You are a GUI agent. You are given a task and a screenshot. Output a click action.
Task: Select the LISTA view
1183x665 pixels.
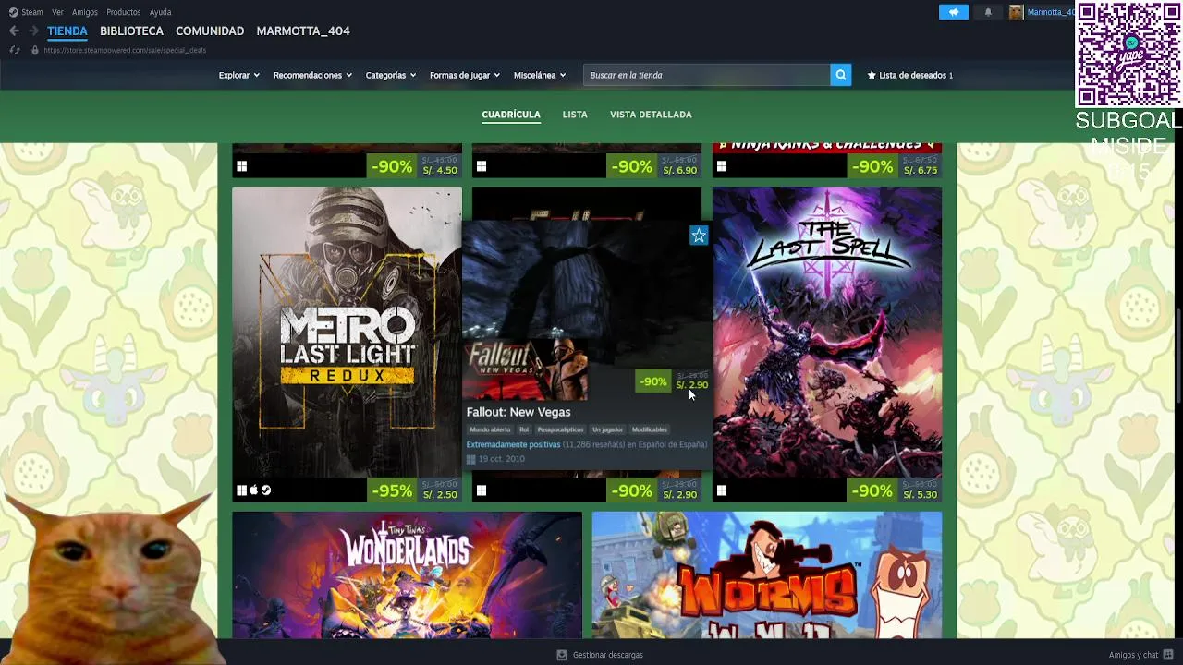(x=575, y=115)
